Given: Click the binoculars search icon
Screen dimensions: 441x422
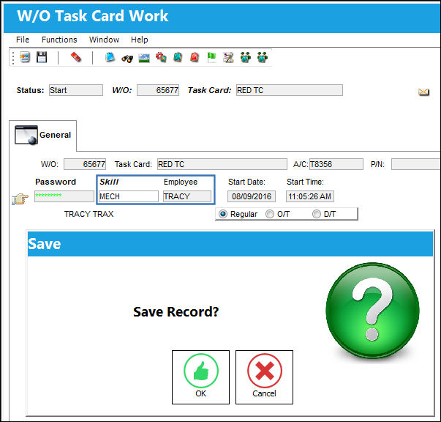Looking at the screenshot, I should pos(127,59).
